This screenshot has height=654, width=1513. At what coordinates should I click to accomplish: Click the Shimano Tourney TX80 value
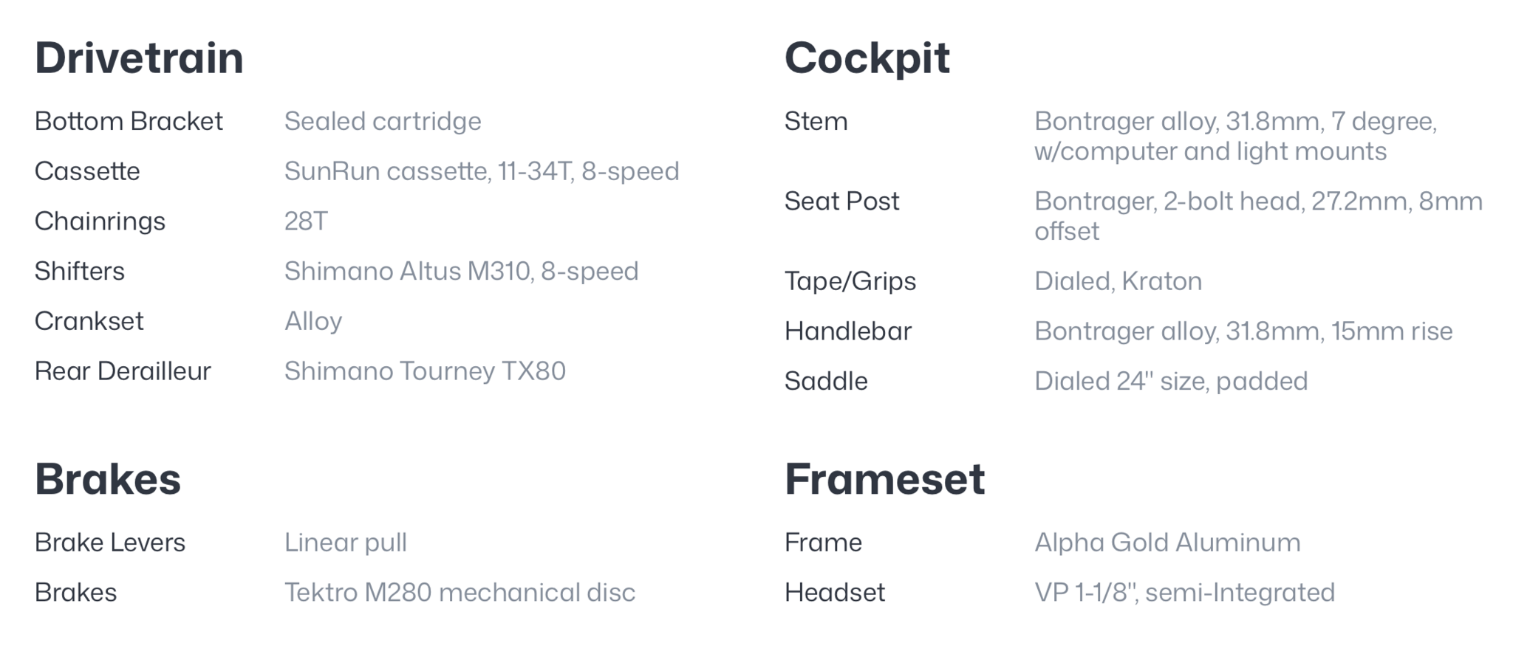pos(425,371)
